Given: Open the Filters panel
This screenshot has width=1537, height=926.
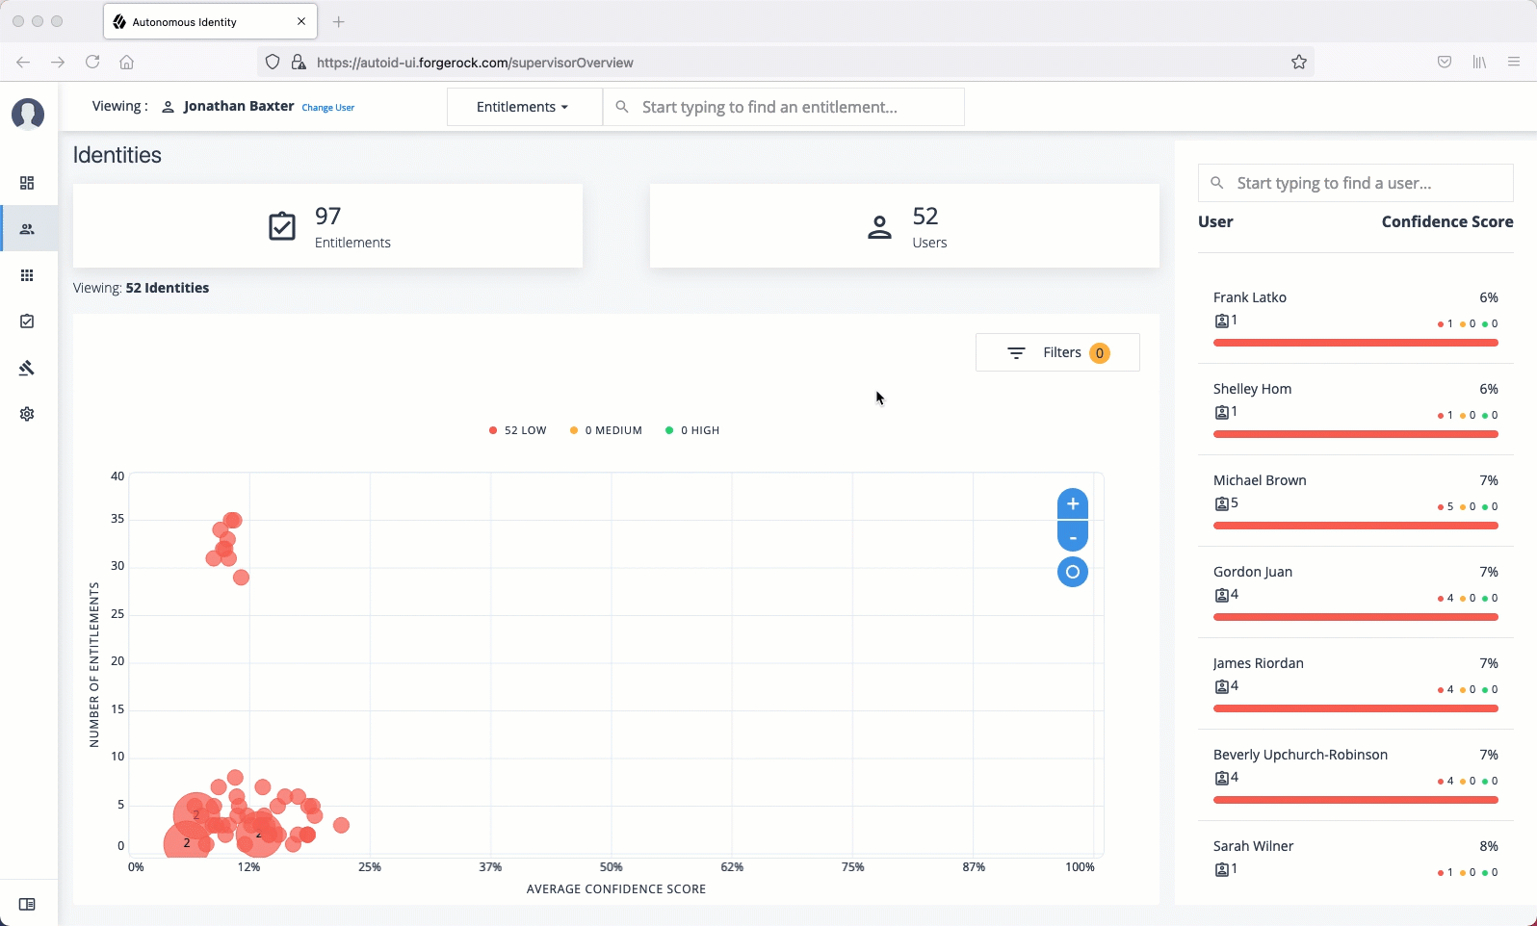Looking at the screenshot, I should (1057, 352).
